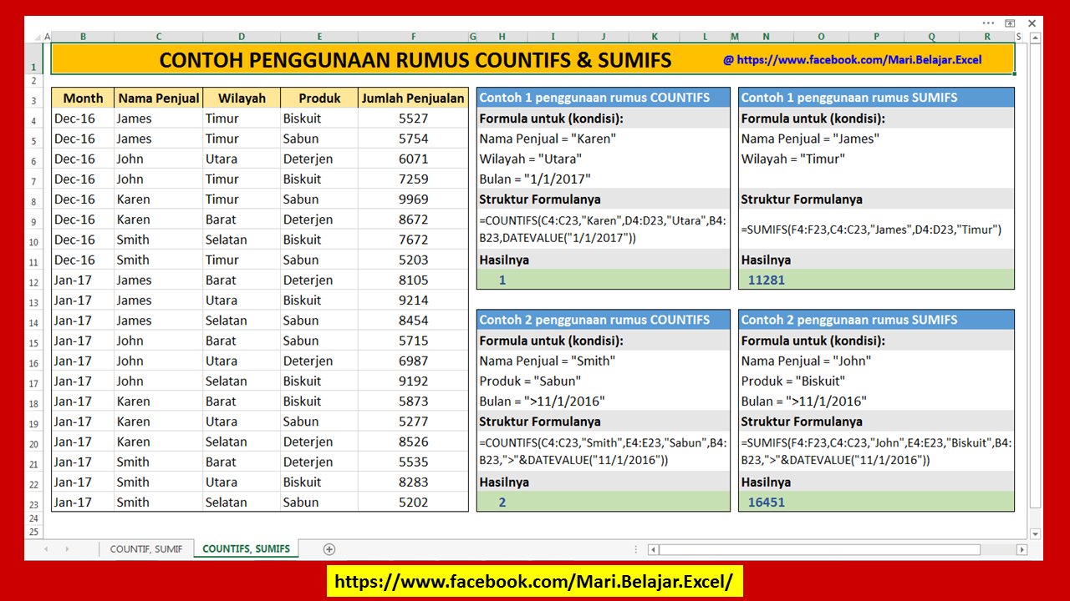The width and height of the screenshot is (1070, 601).
Task: Select the cell with value 8283
Action: click(x=413, y=482)
